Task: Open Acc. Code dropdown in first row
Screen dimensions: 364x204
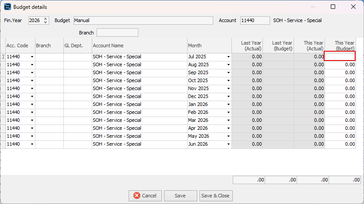Action: (32, 57)
